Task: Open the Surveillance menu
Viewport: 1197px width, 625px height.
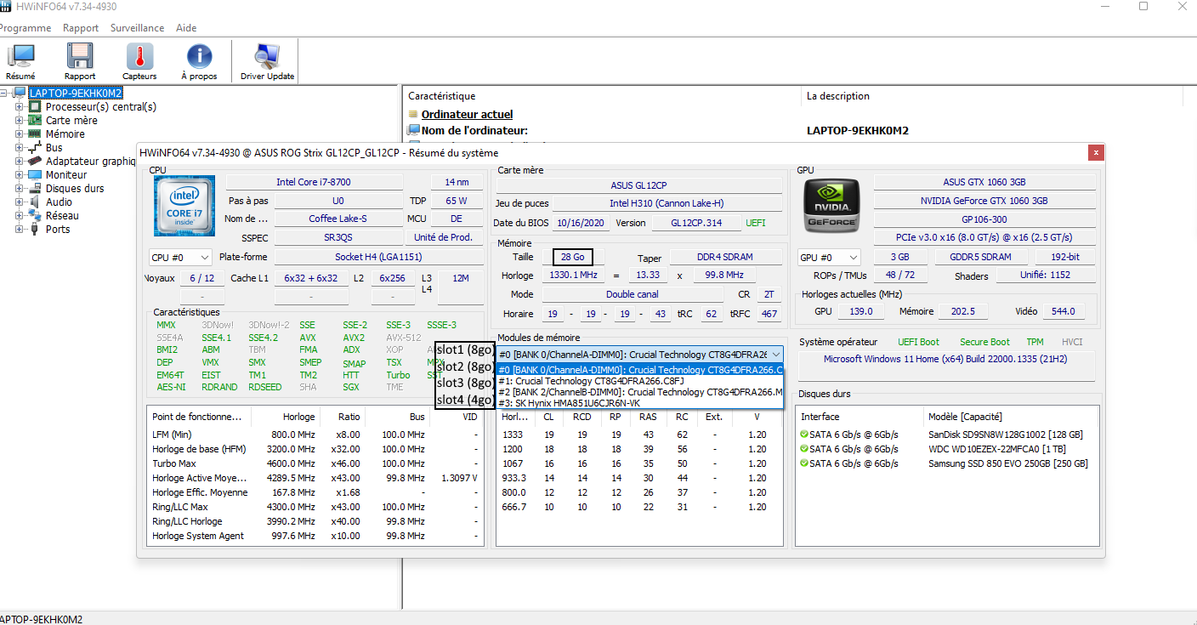Action: click(x=137, y=28)
